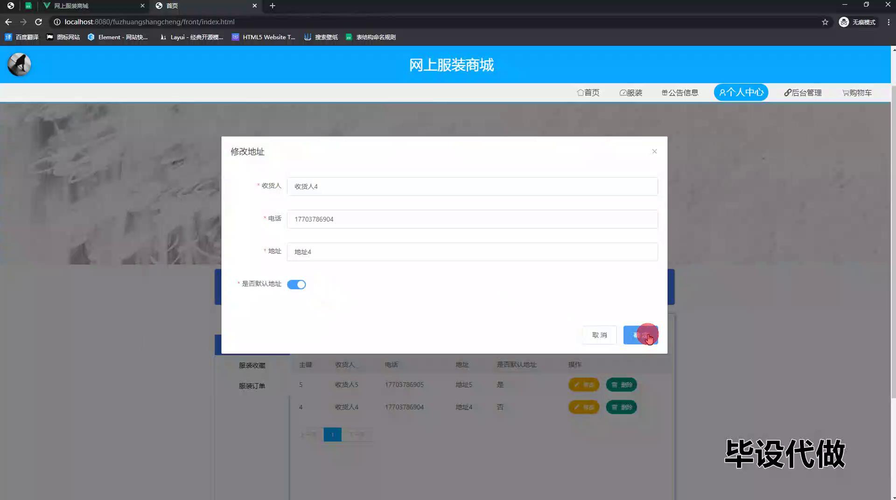The image size is (896, 500).
Task: Open the 购物车 shopping cart
Action: coord(857,93)
